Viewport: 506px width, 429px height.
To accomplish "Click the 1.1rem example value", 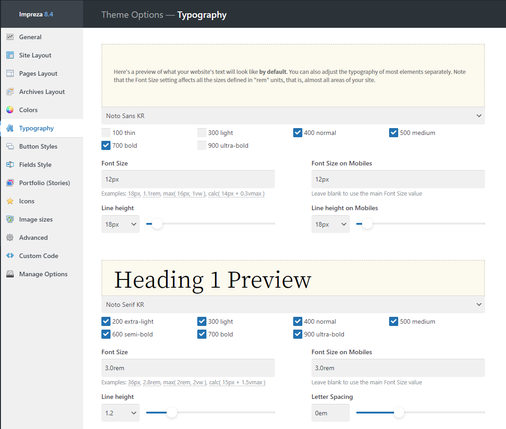I will 152,194.
